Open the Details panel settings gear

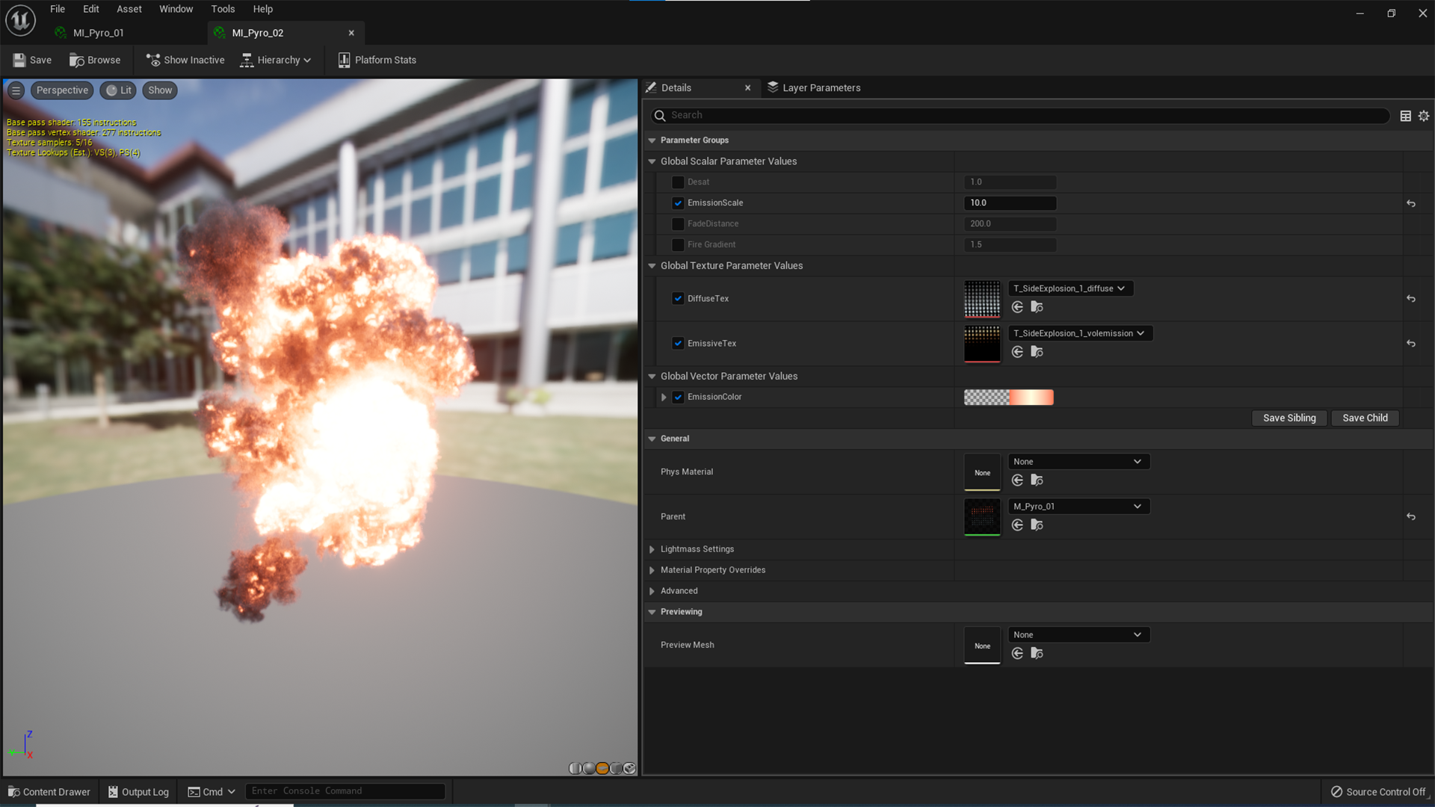pos(1424,116)
